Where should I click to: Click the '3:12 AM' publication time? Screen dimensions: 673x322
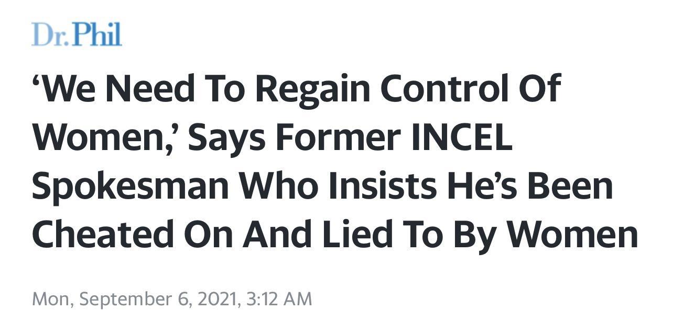(279, 300)
